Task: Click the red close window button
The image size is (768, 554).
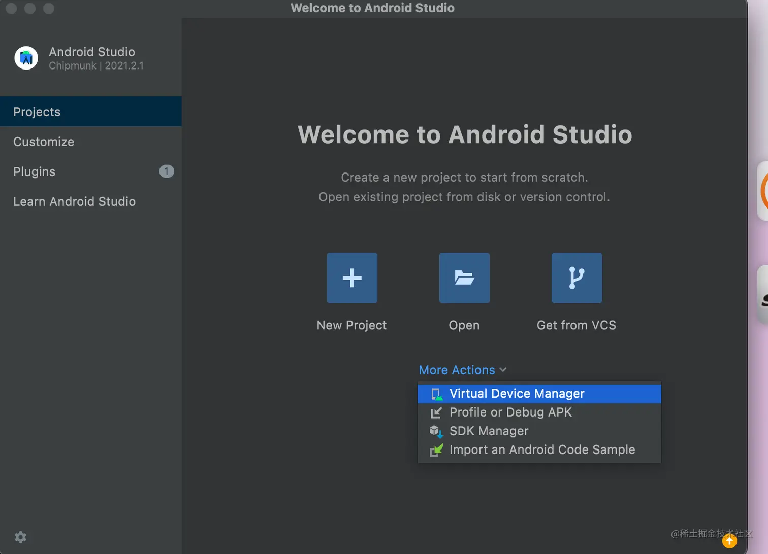Action: [11, 8]
